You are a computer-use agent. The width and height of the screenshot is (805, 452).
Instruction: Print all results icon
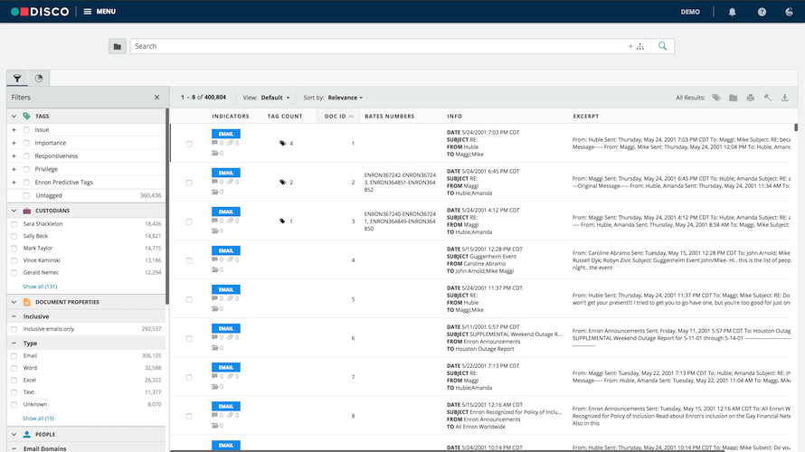pos(751,98)
